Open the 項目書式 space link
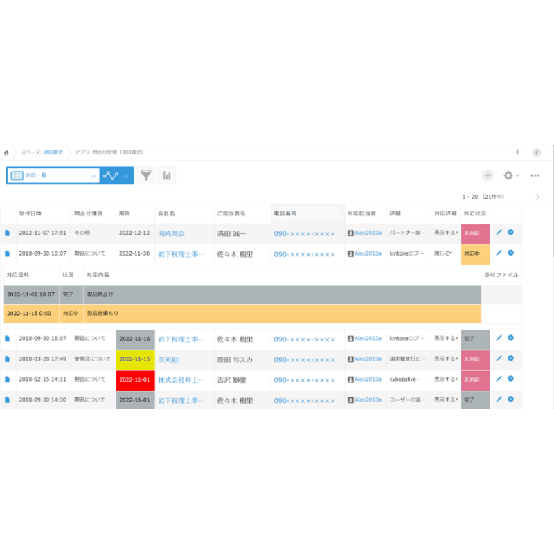The height and width of the screenshot is (554, 554). pos(53,152)
